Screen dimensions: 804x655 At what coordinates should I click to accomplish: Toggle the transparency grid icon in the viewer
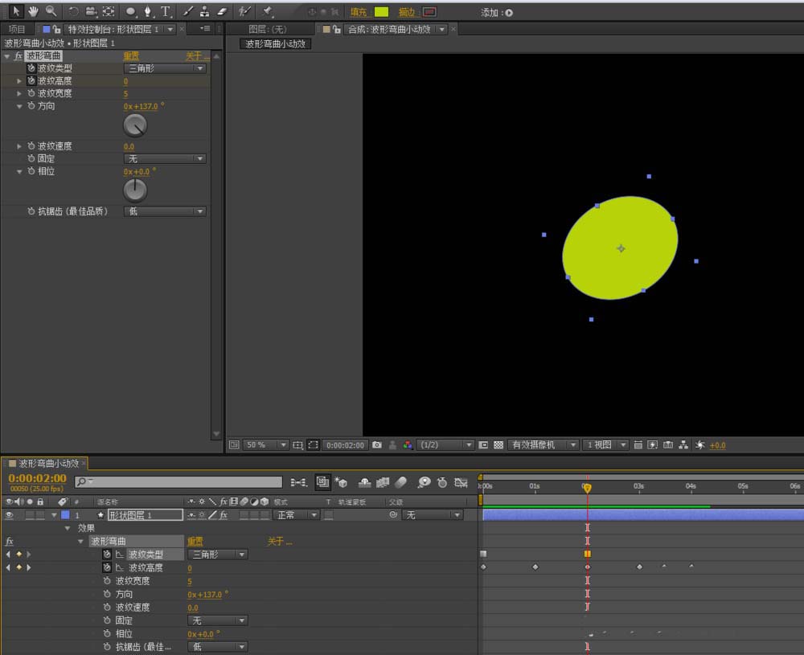pos(498,444)
